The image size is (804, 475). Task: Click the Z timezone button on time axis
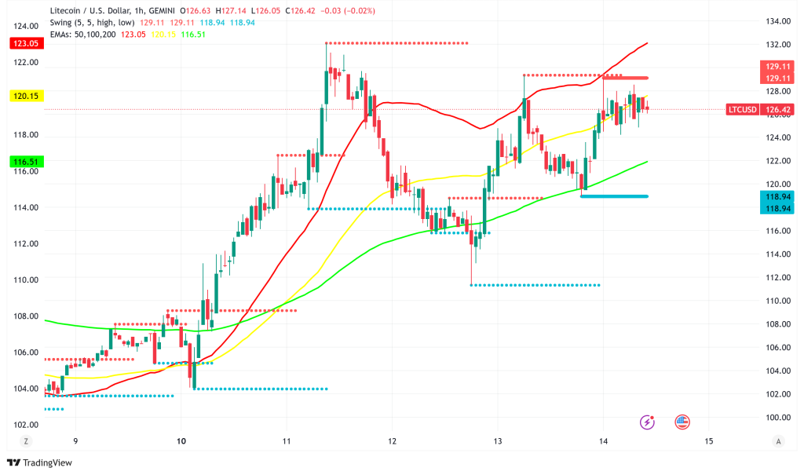26,442
